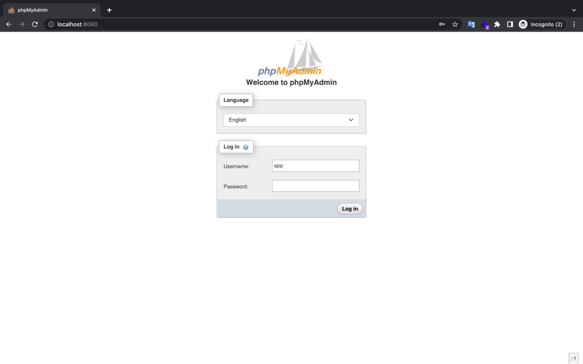Open Google Translate icon in toolbar

(471, 24)
